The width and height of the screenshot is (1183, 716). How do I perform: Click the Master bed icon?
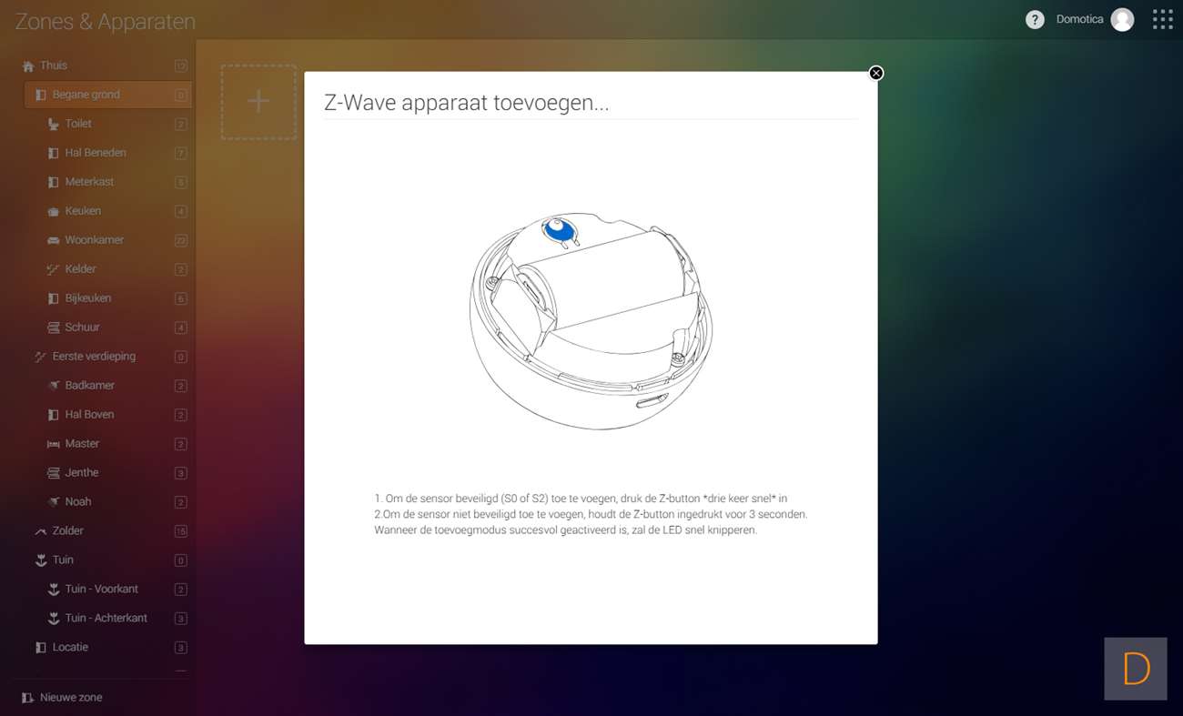click(x=53, y=444)
